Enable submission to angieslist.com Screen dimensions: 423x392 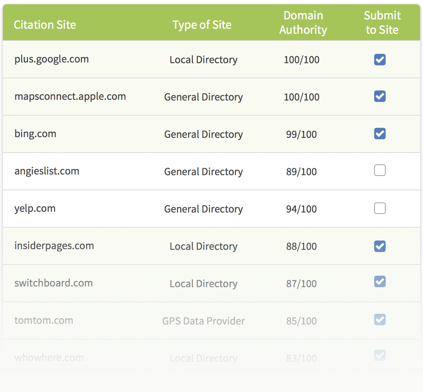(380, 170)
